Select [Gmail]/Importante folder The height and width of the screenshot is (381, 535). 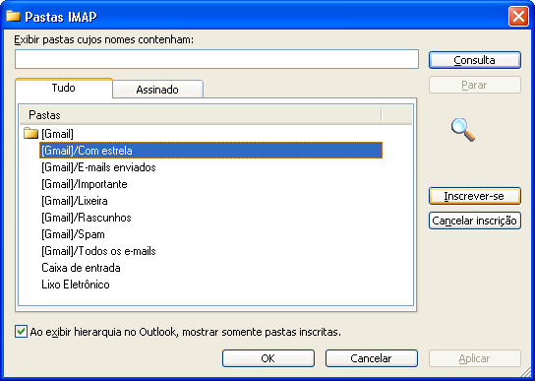pos(85,184)
